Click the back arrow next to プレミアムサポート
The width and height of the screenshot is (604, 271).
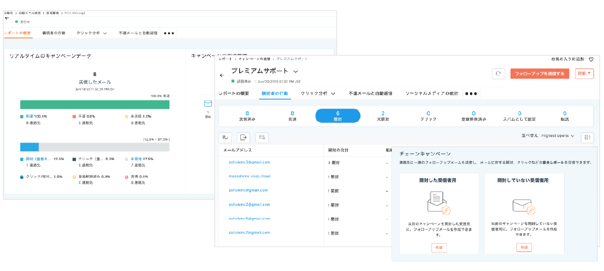(x=222, y=75)
